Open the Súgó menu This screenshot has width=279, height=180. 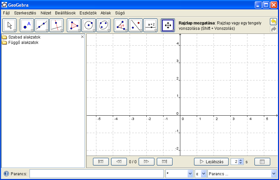(120, 13)
